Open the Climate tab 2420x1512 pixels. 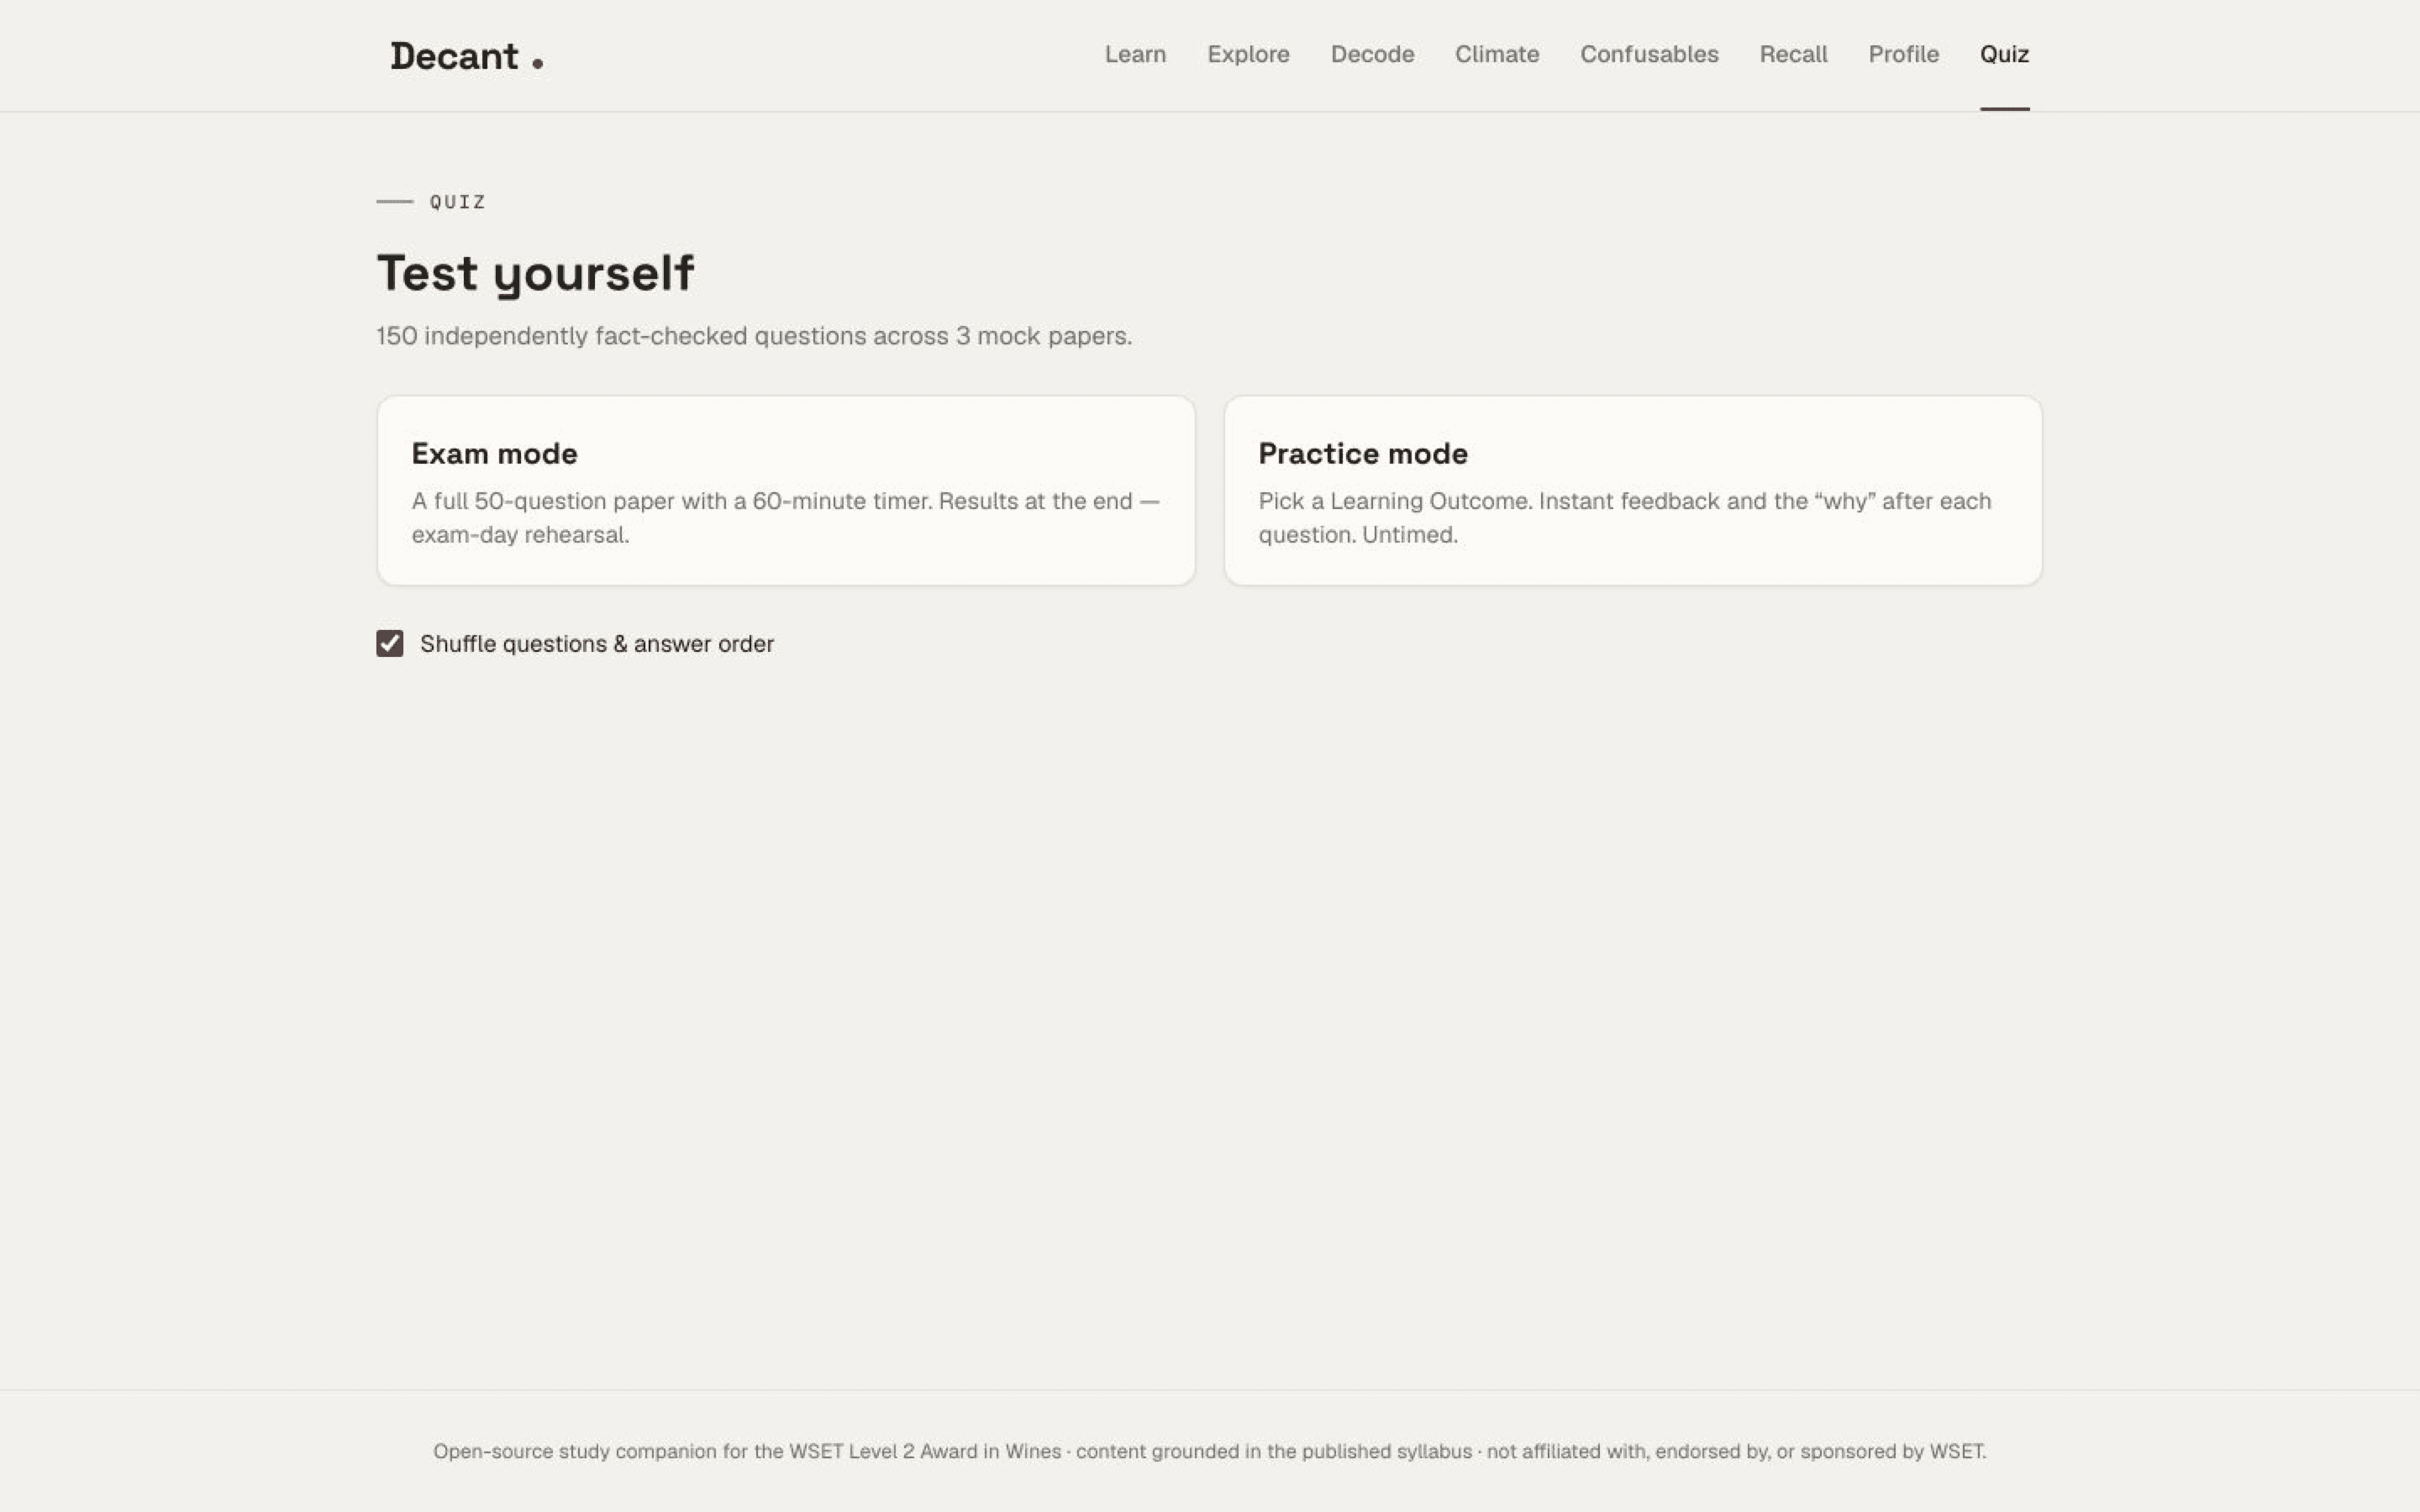[1497, 54]
